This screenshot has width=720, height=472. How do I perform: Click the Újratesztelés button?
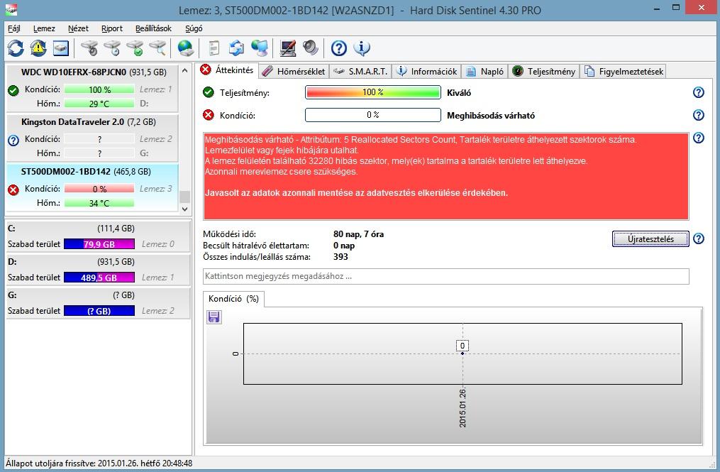click(650, 239)
